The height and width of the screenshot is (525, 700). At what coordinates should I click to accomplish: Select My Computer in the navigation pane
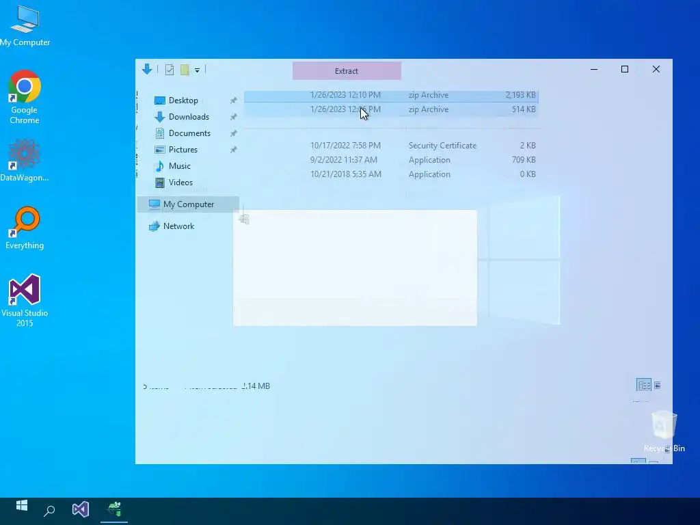coord(188,204)
